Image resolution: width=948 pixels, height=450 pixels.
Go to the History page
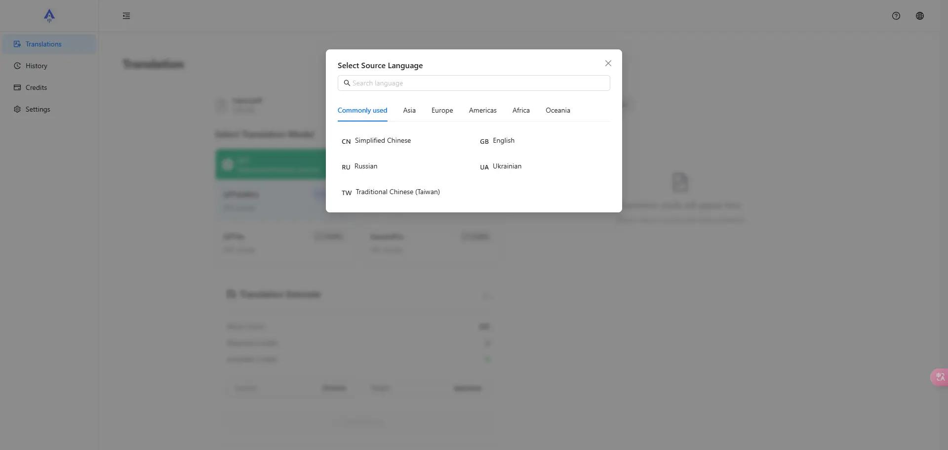tap(36, 66)
